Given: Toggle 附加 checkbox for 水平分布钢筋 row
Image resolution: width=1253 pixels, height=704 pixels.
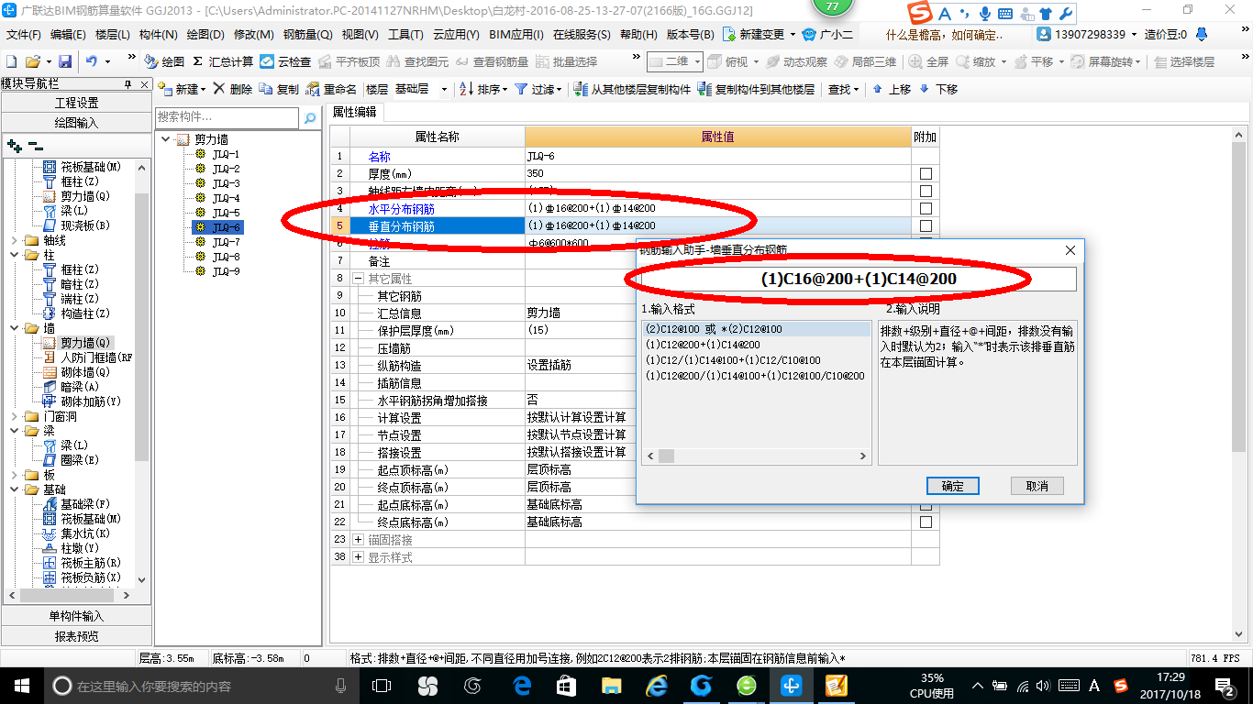Looking at the screenshot, I should [926, 208].
